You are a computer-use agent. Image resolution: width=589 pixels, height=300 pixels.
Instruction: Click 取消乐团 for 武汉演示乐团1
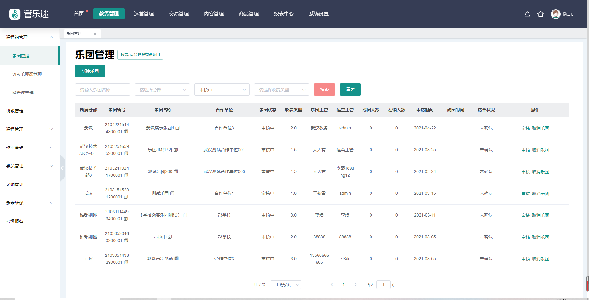[x=540, y=128]
